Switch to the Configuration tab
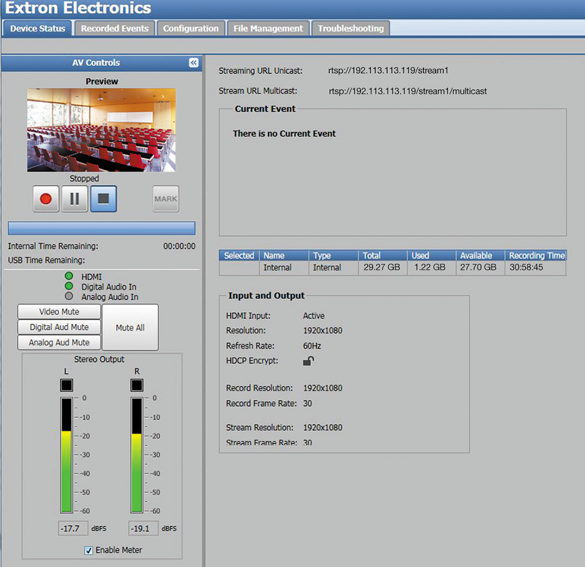Screen dimensions: 585x567 point(191,28)
